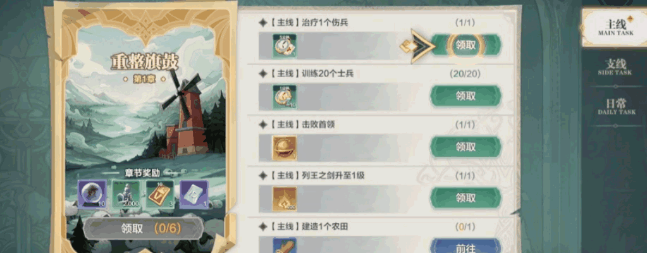Claim reward for 击败首领 task
This screenshot has width=647, height=253.
click(466, 147)
